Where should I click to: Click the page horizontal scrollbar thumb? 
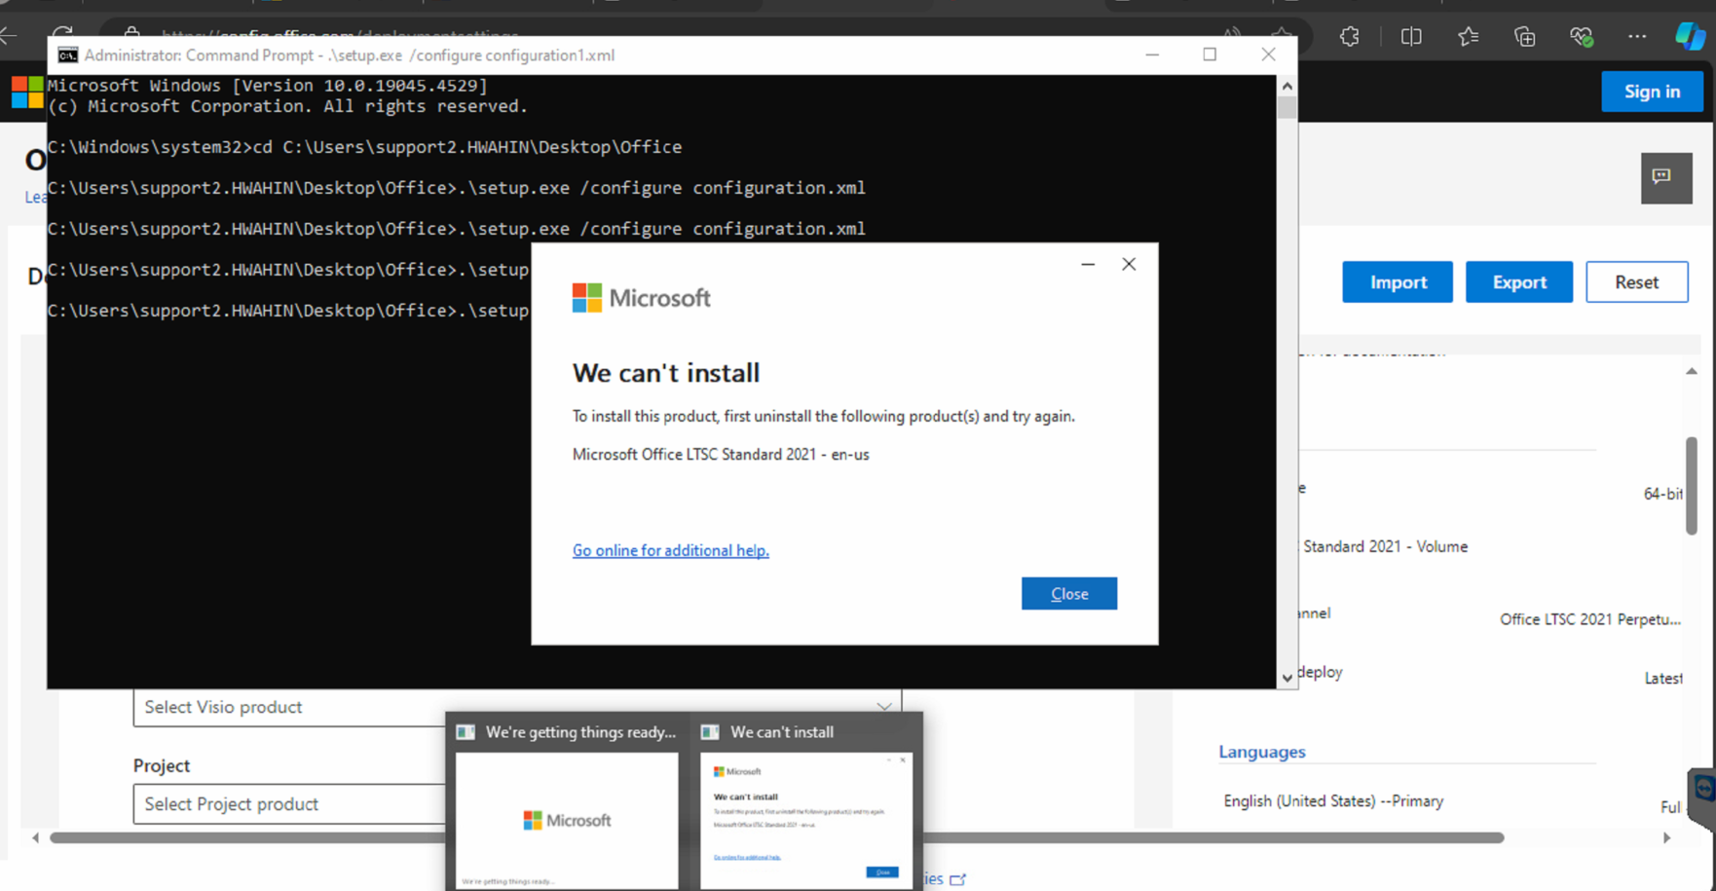point(776,837)
